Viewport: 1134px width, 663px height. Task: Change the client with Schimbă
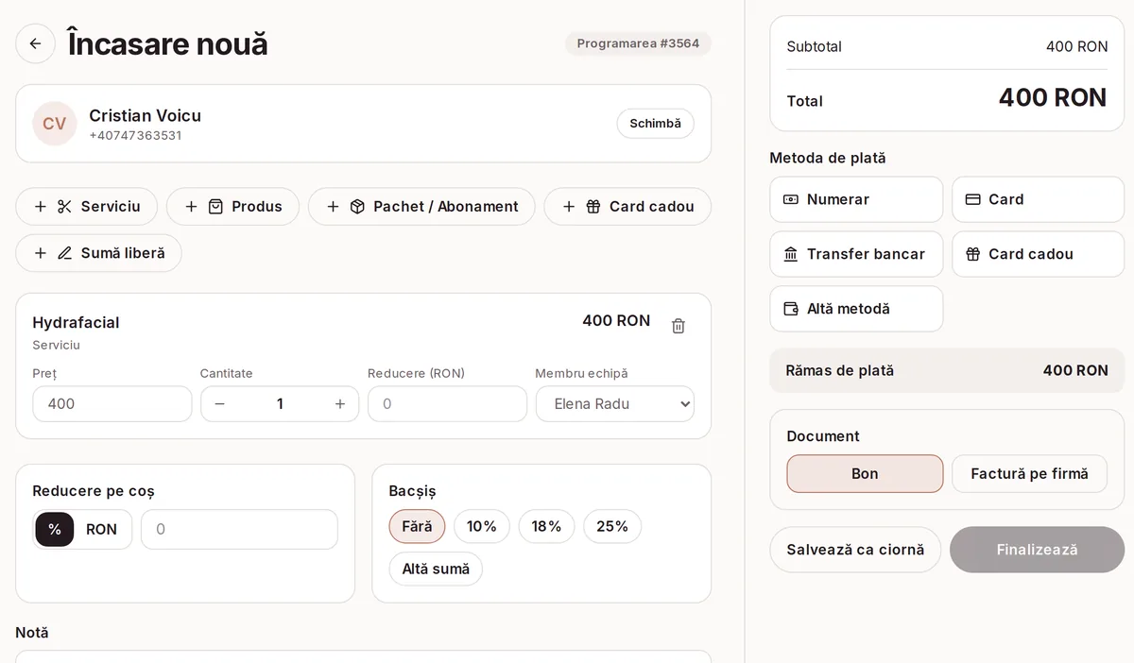(x=656, y=124)
